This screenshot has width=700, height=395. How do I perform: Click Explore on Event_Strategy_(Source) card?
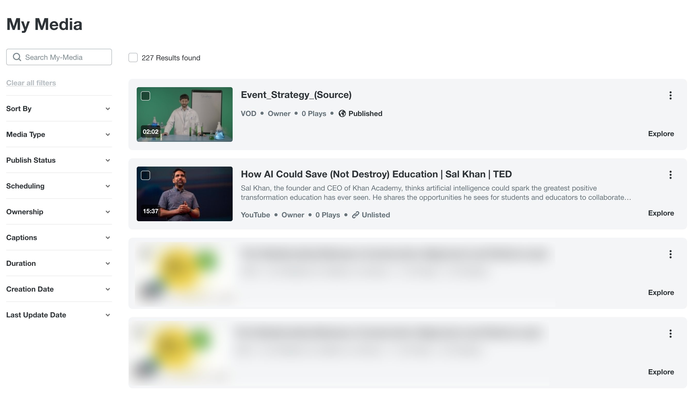(x=661, y=134)
